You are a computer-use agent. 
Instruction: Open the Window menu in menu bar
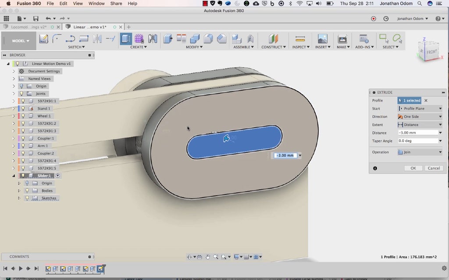(96, 3)
